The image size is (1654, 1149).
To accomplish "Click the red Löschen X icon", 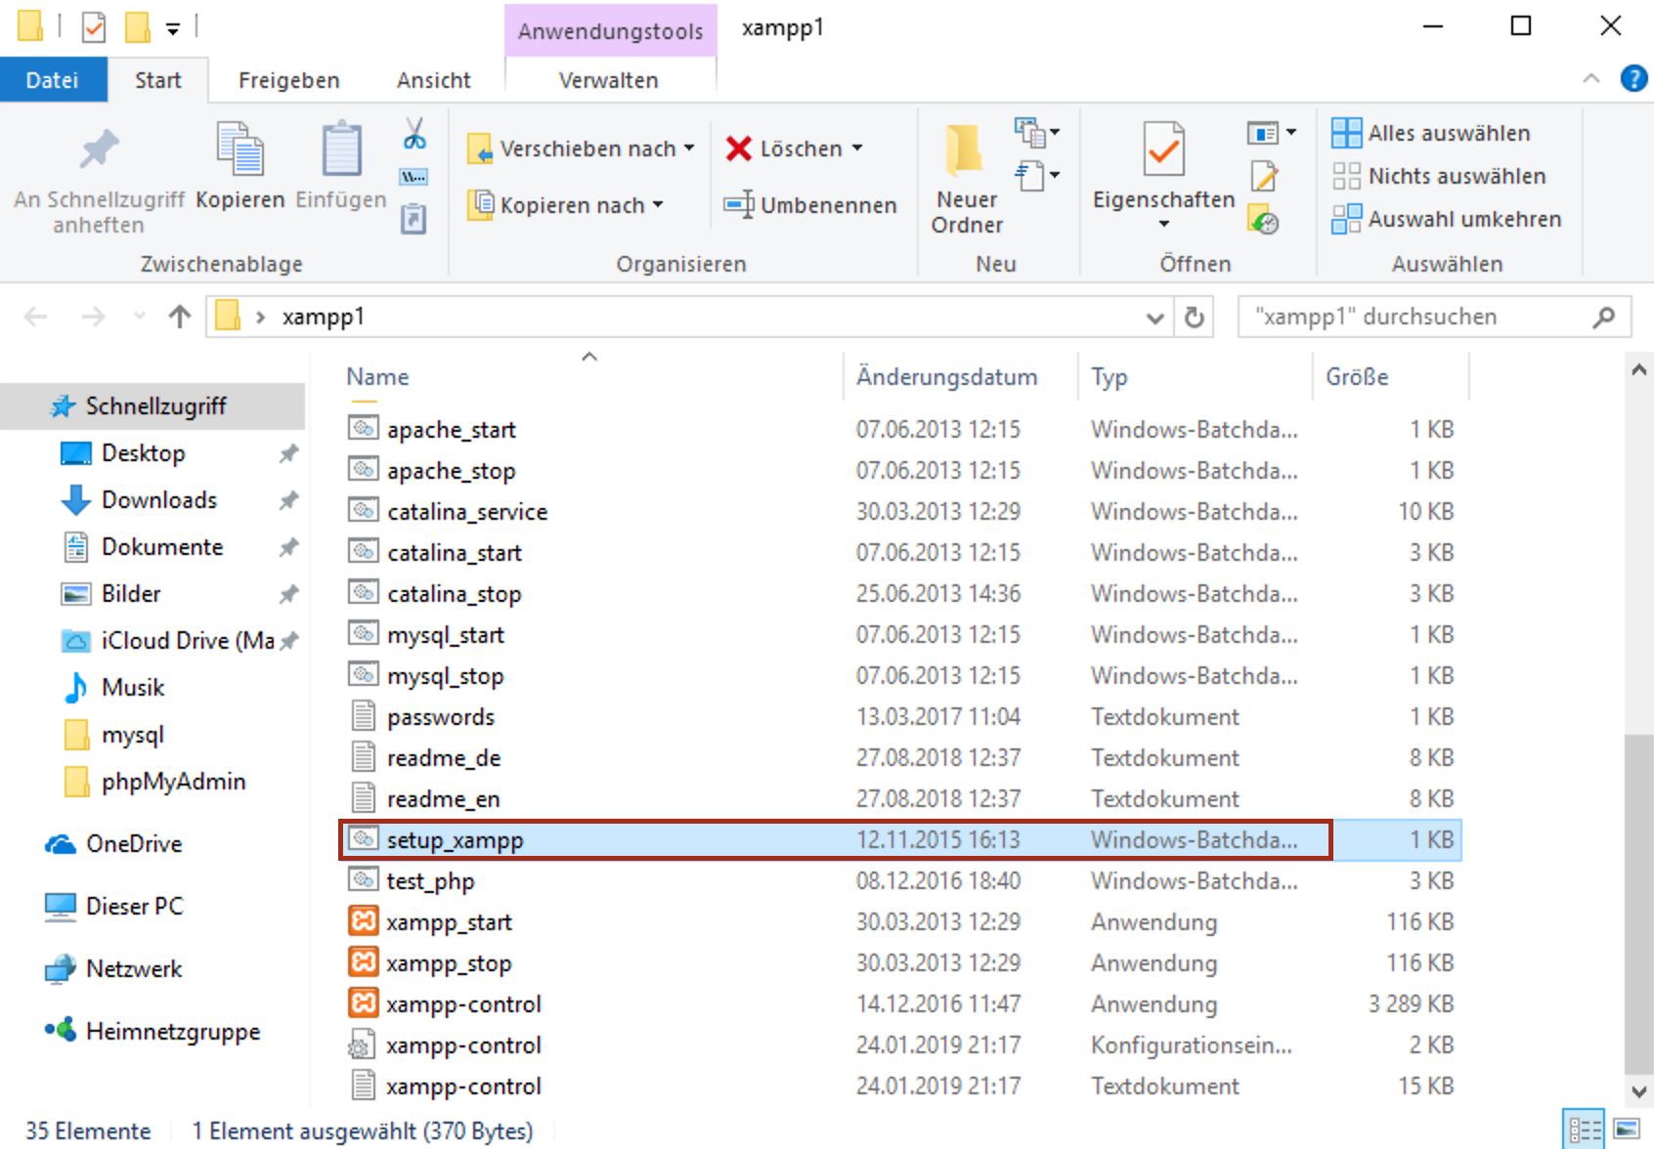I will tap(738, 149).
